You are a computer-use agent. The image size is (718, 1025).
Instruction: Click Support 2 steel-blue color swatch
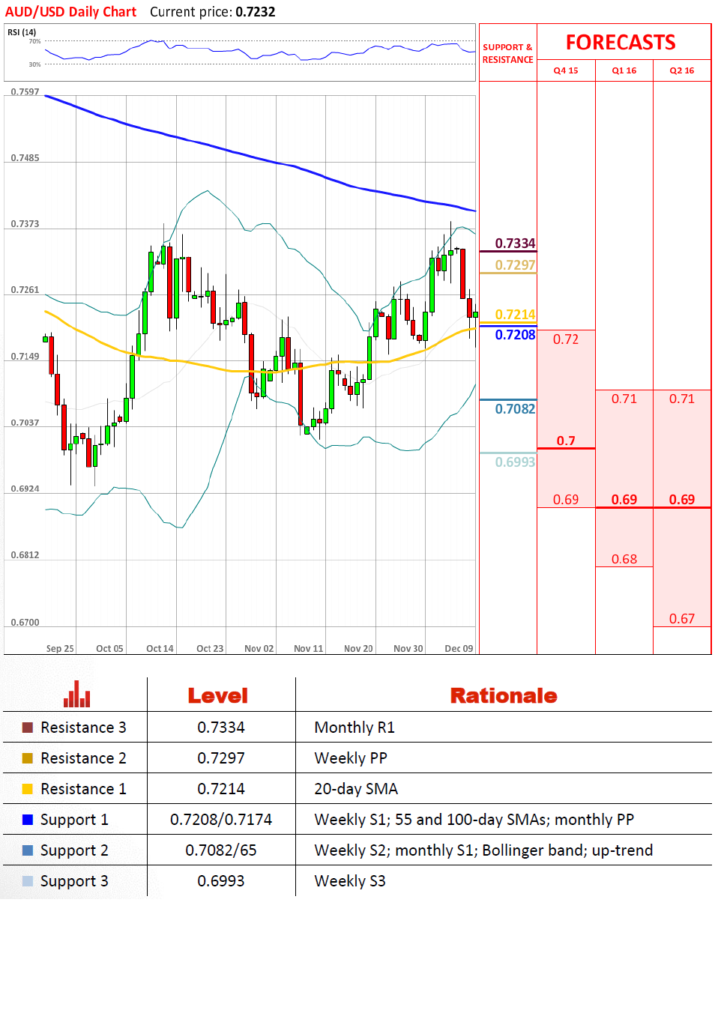tap(28, 850)
